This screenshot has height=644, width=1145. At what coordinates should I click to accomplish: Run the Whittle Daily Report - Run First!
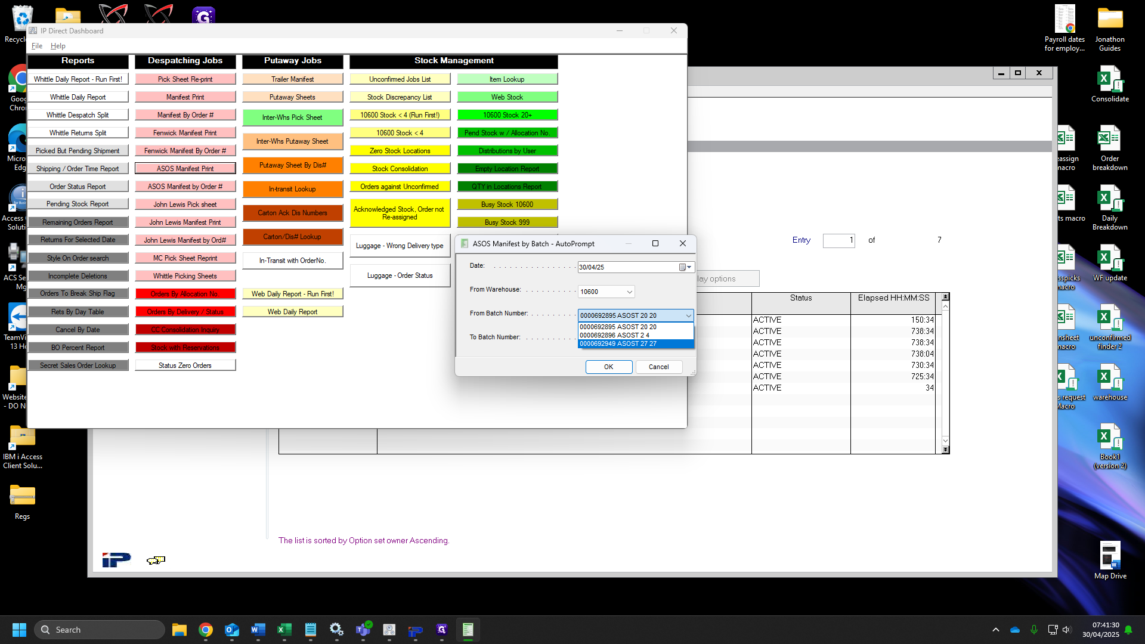tap(78, 79)
